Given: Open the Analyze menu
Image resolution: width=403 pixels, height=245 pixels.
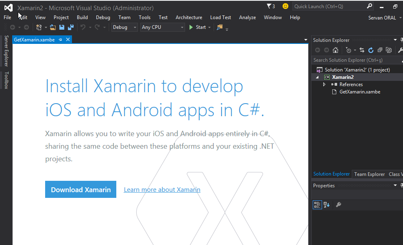Looking at the screenshot, I should tap(247, 17).
